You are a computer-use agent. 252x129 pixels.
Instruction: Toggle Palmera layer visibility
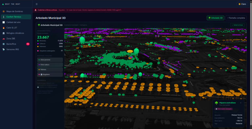(50, 70)
